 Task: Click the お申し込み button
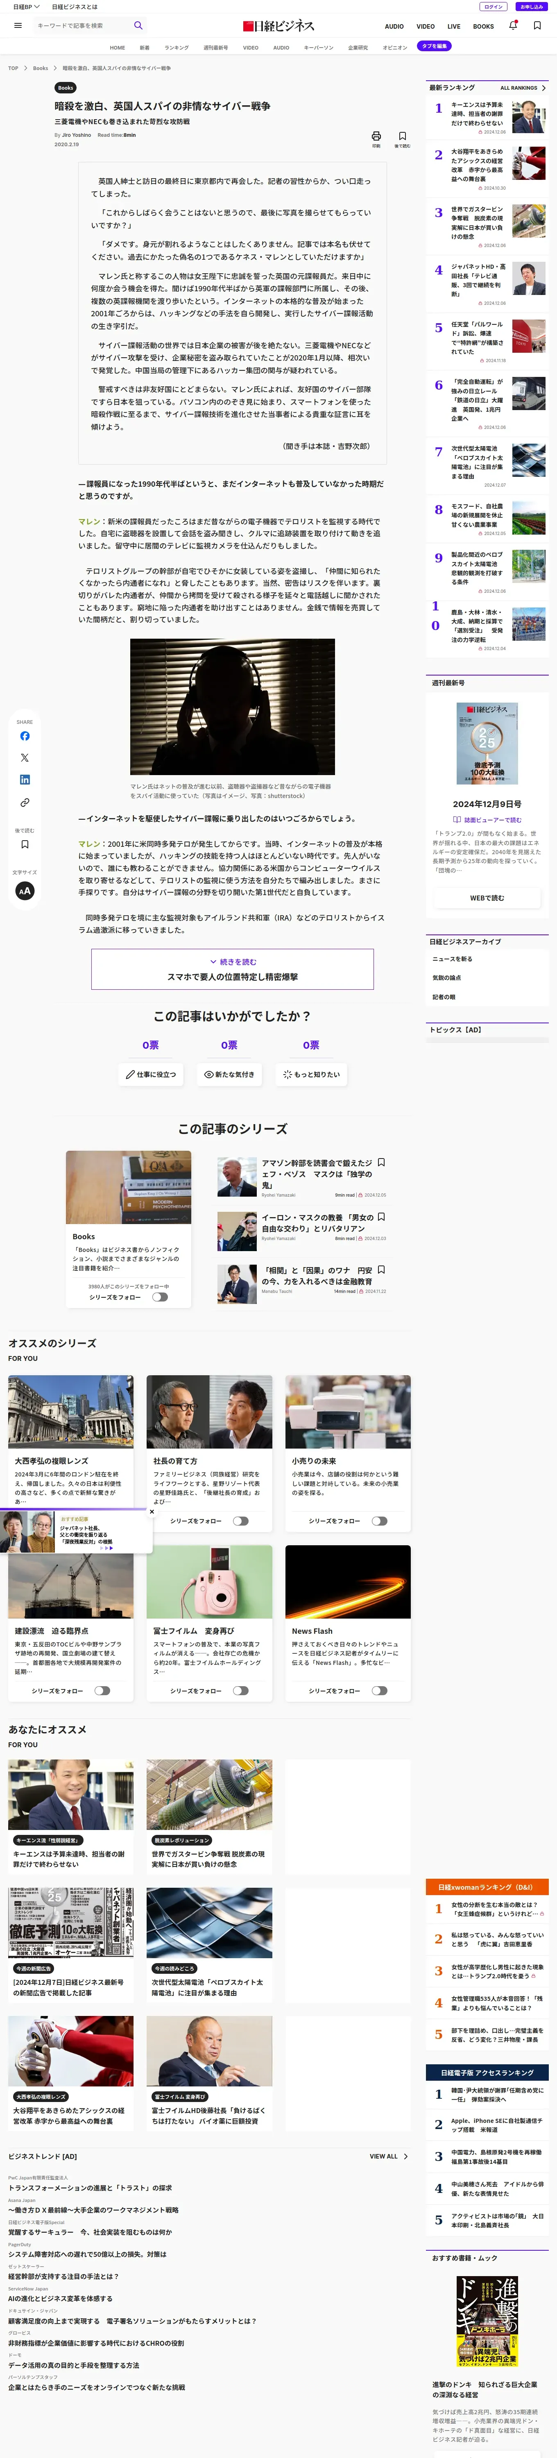click(531, 7)
